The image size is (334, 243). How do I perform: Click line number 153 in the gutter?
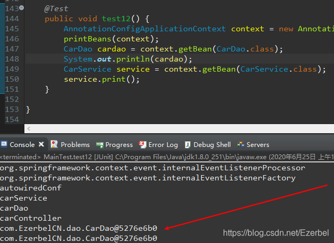point(12,109)
